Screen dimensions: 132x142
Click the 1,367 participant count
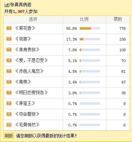coord(19,12)
